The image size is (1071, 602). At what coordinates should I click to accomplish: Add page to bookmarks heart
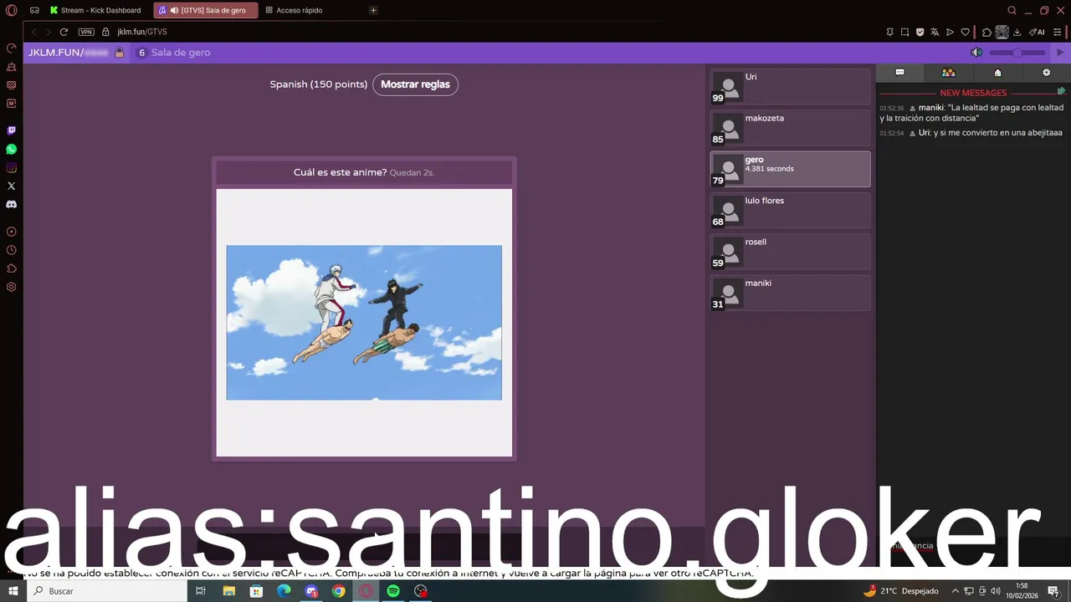tap(965, 32)
